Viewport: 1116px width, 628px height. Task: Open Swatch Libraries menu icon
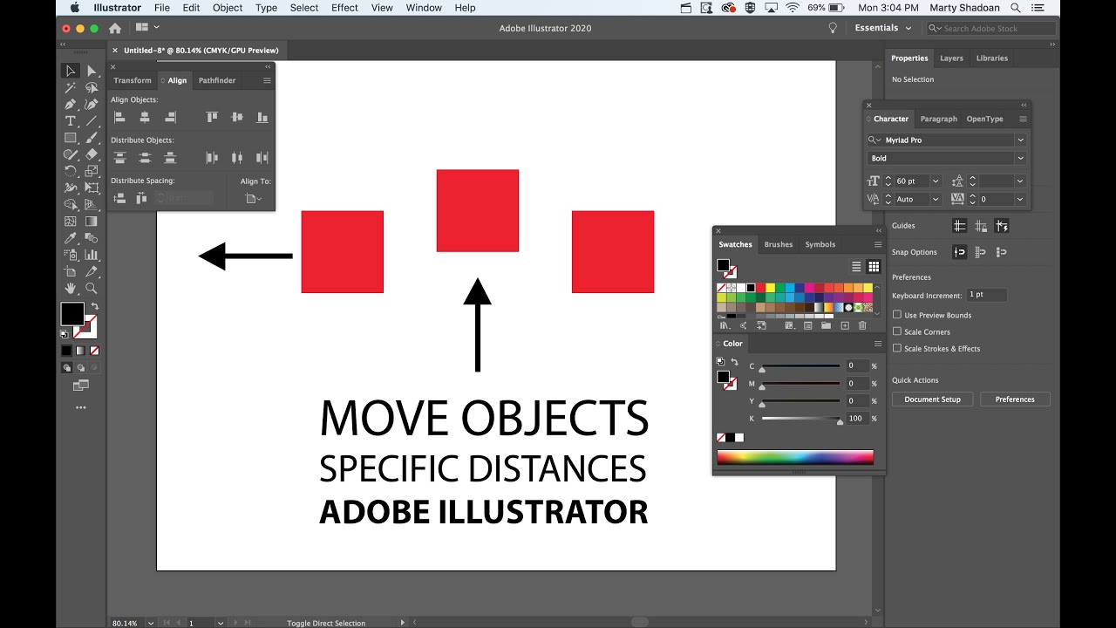click(724, 325)
